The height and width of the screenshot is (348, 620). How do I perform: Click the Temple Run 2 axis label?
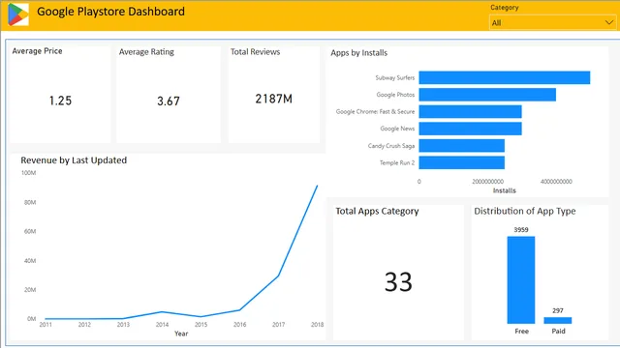pyautogui.click(x=397, y=162)
